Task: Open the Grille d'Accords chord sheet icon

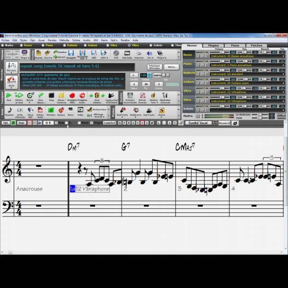Action: 20,112
